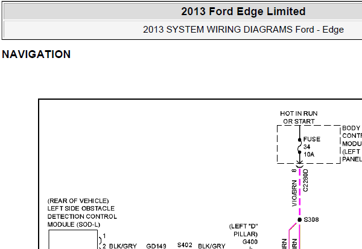Click the fuse symbol inside the dashed box
The height and width of the screenshot is (249, 362).
299,146
